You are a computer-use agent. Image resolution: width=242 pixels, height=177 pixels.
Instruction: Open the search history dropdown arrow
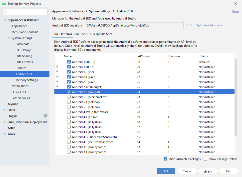coord(7,12)
